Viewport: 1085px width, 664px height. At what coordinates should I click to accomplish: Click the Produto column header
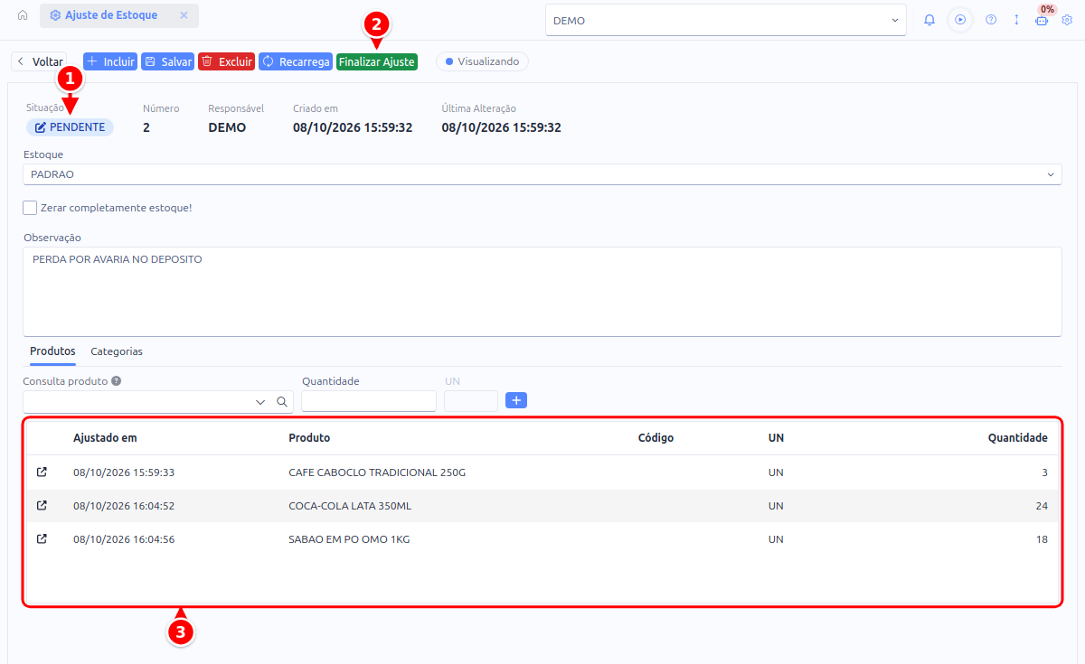coord(309,438)
